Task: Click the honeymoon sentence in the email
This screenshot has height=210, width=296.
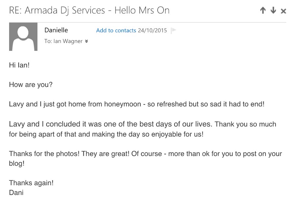Action: tap(136, 104)
